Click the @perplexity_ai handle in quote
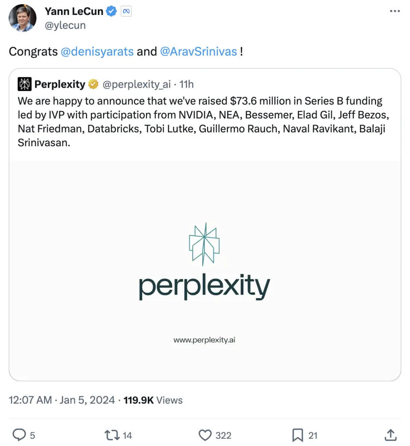410x446 pixels. tap(137, 84)
